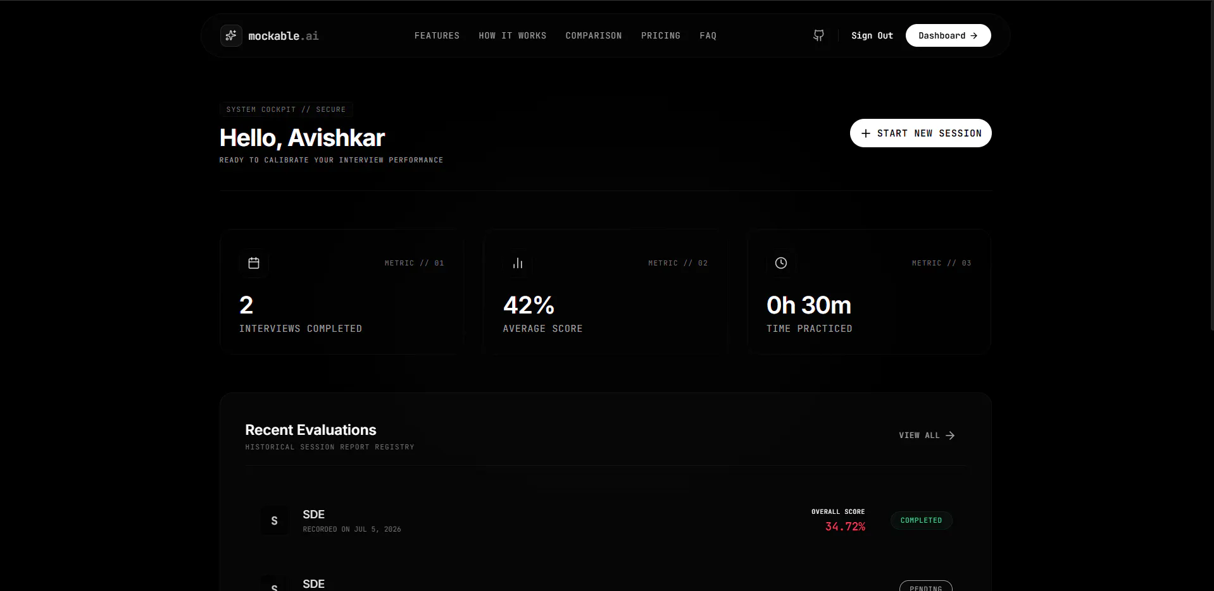Click the Recorded on Jul 5, 2026 text

click(352, 529)
